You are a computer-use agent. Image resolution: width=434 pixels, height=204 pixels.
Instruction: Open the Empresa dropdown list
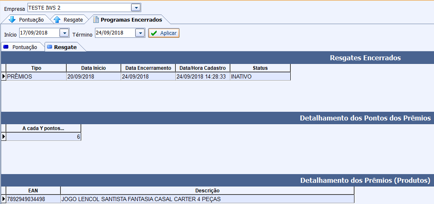point(135,8)
